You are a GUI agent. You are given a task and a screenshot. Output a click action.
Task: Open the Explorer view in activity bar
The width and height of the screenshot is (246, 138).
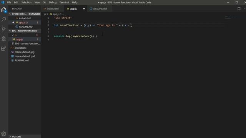pyautogui.click(x=3, y=10)
